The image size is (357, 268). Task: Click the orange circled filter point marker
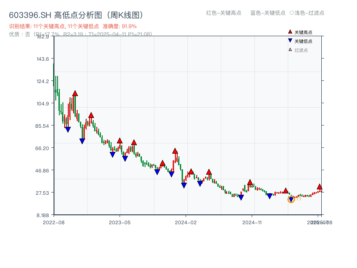pyautogui.click(x=291, y=199)
